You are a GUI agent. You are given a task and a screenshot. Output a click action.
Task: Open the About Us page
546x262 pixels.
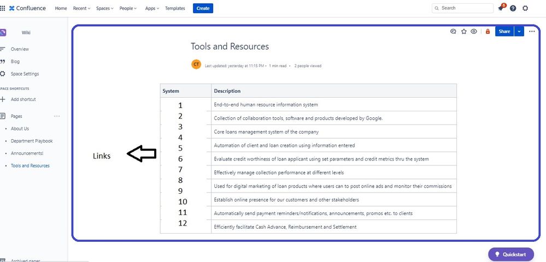[x=20, y=129]
